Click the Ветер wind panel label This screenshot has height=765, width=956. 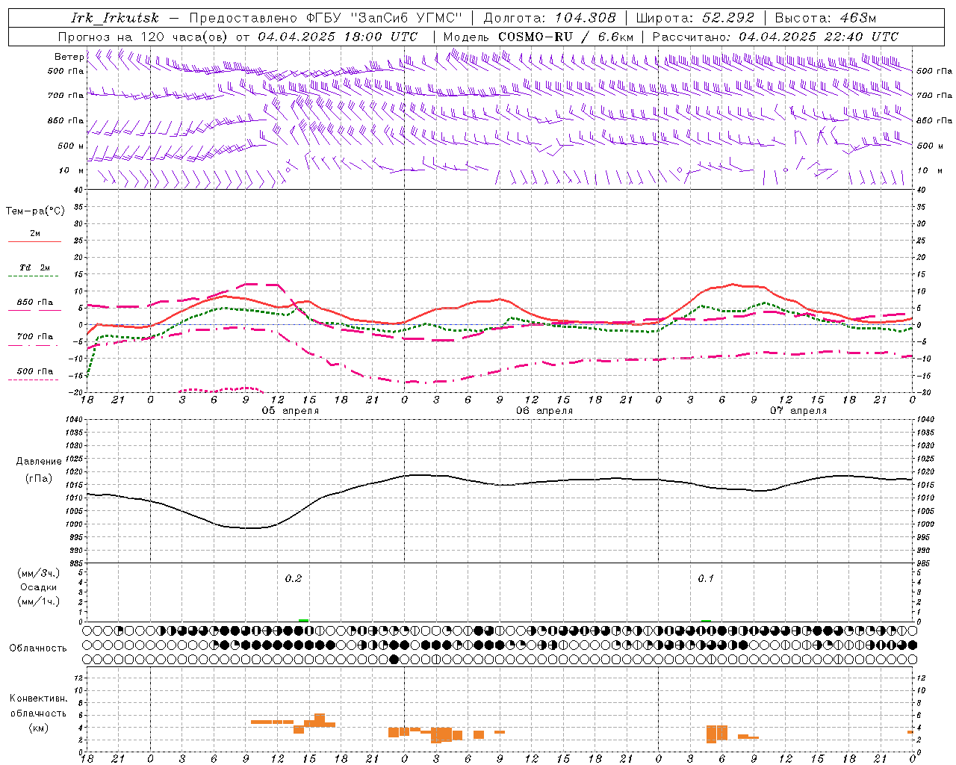[x=69, y=57]
